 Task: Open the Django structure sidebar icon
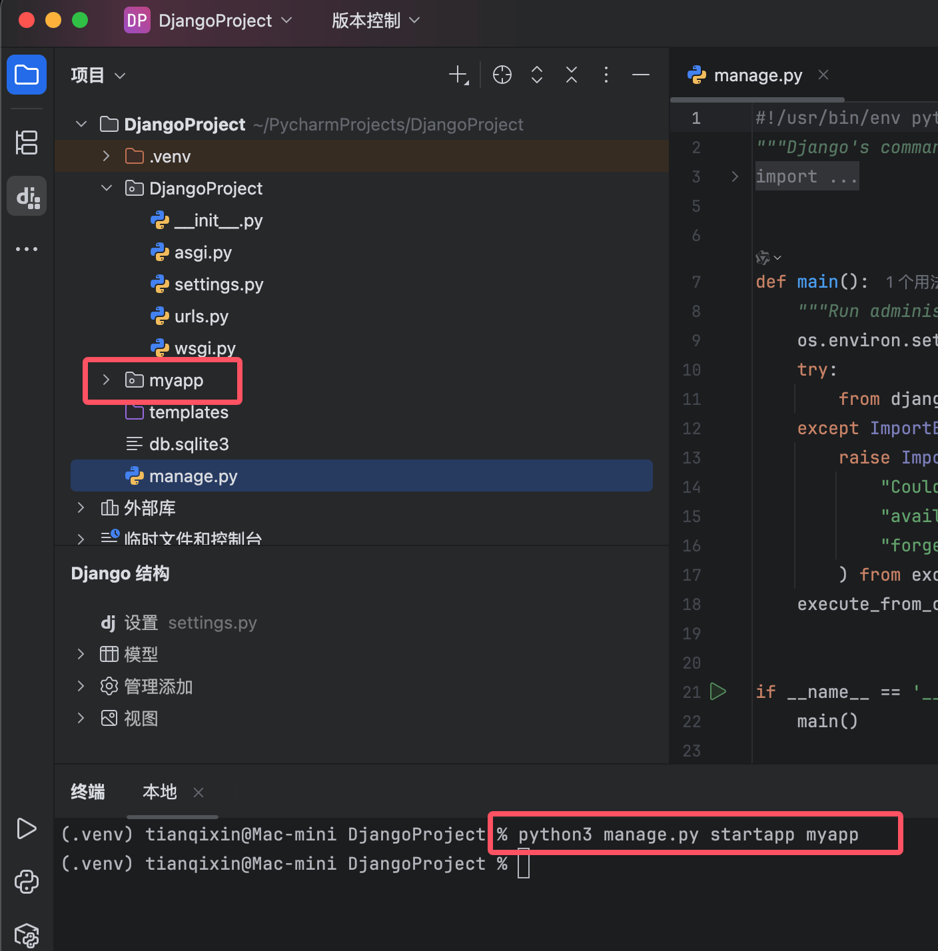point(27,196)
